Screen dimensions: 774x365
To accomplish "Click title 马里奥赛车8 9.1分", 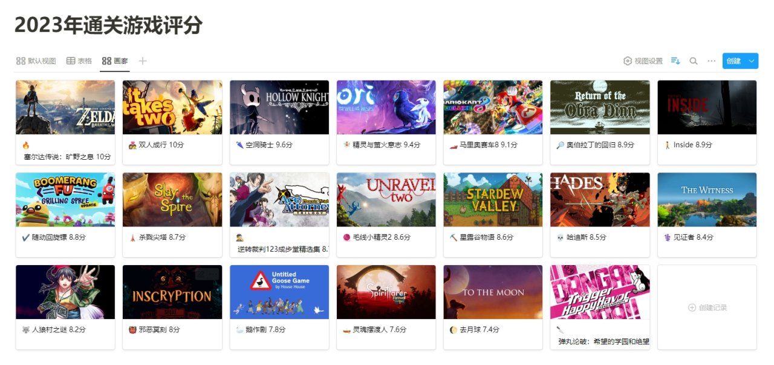I will pos(490,145).
